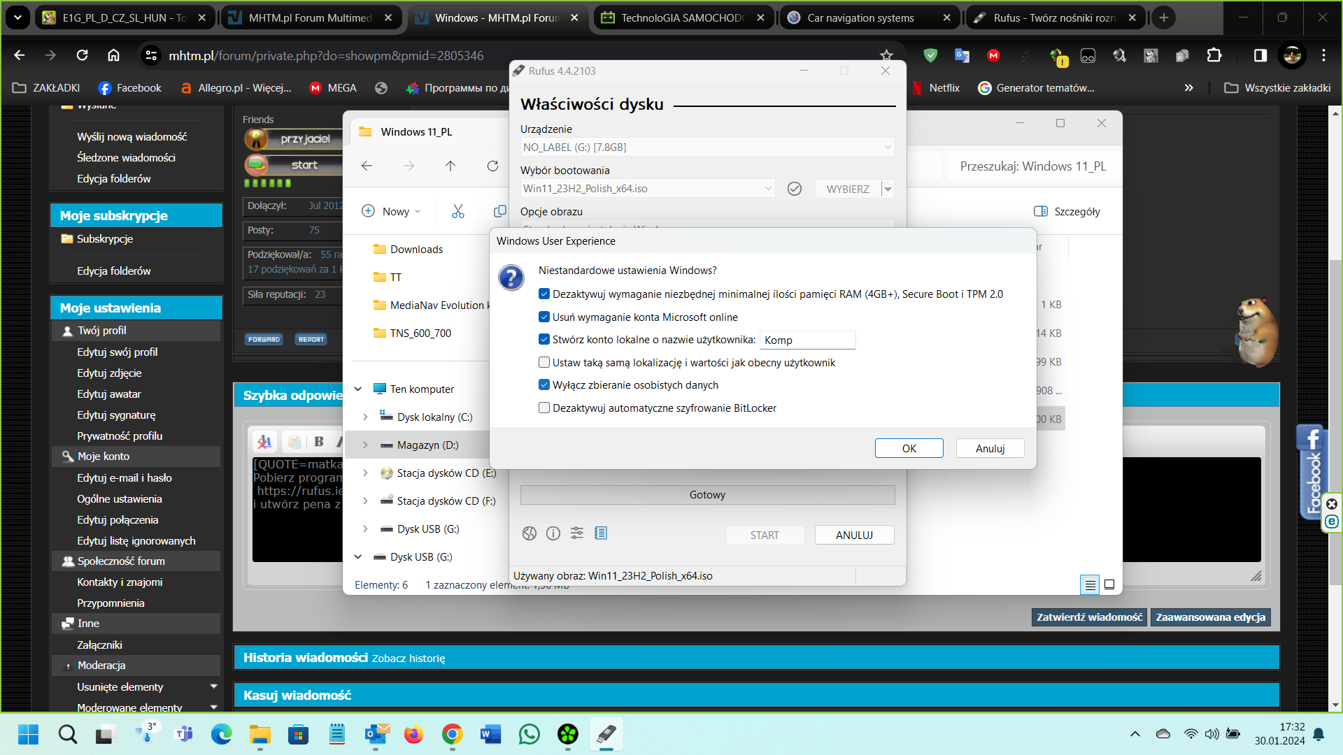Show Rufus log icon

(601, 534)
